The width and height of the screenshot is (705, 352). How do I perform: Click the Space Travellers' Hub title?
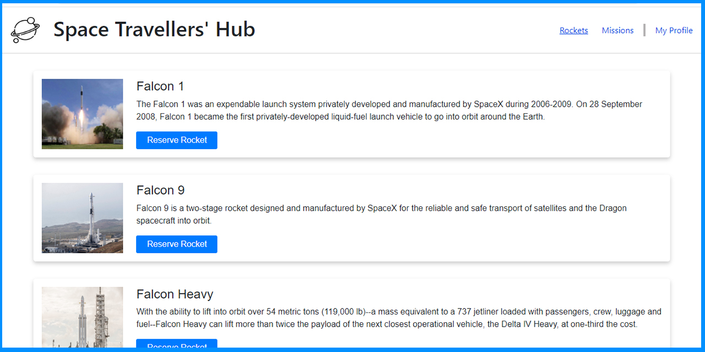154,30
